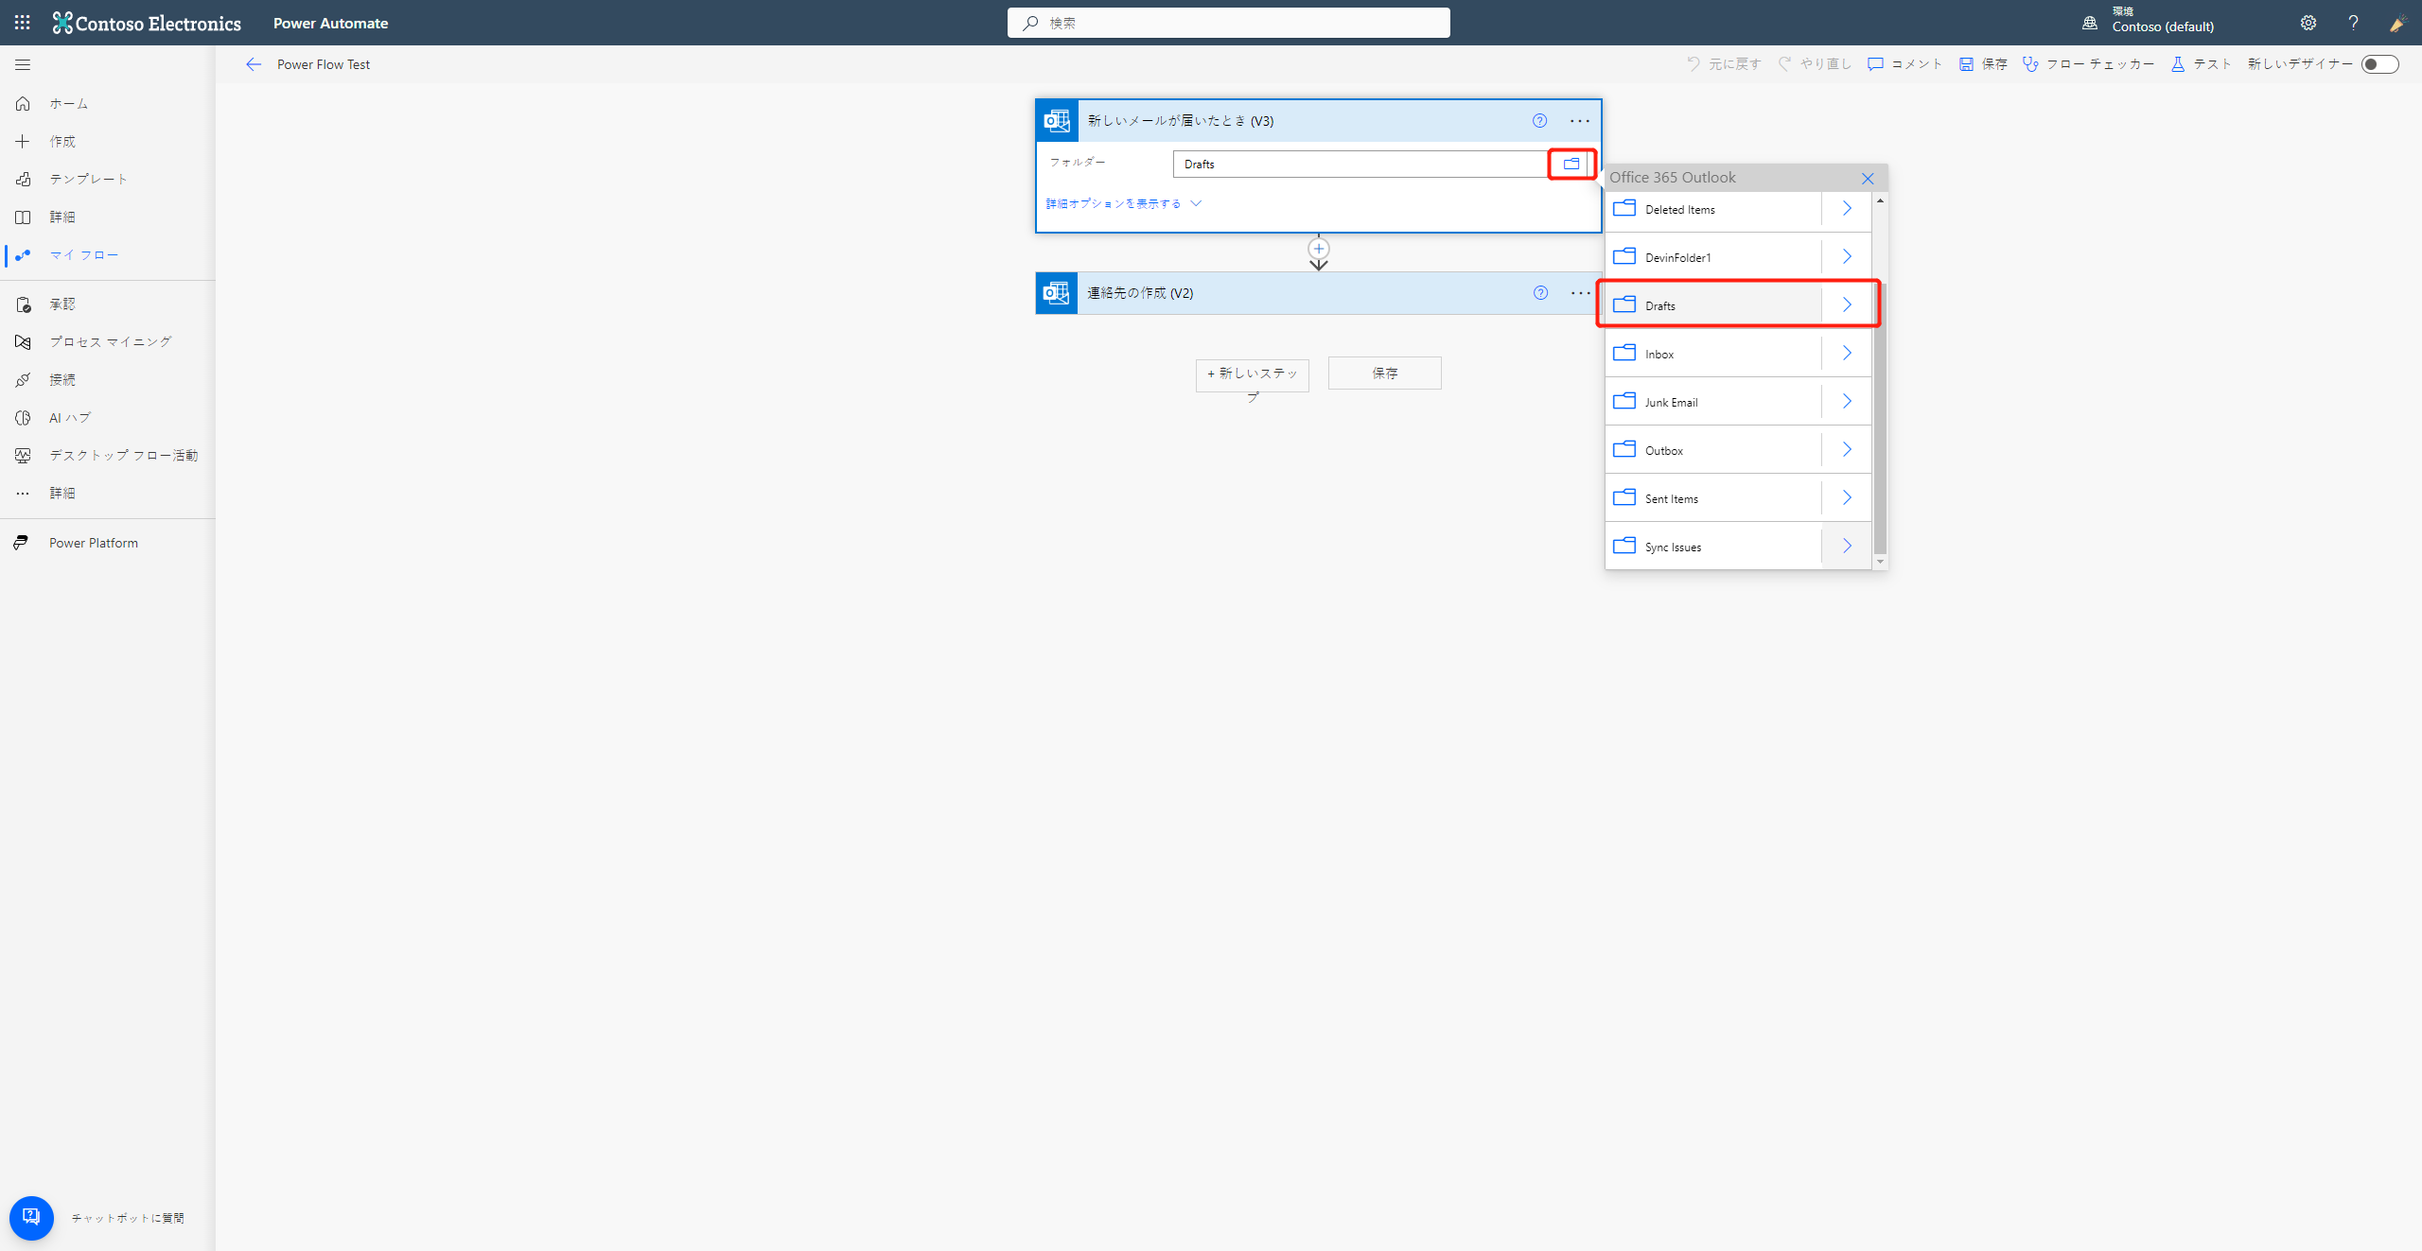Click the 元に戻す undo button

1724,64
